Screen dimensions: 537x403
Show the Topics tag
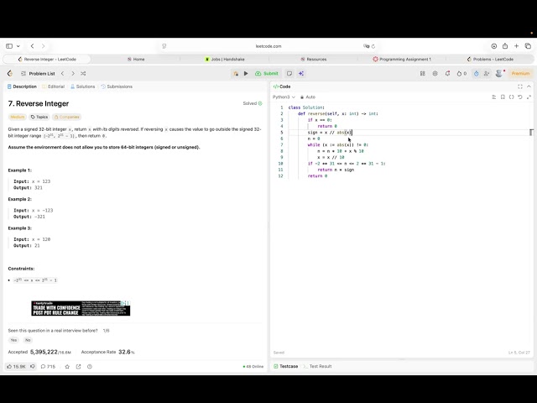pos(39,117)
